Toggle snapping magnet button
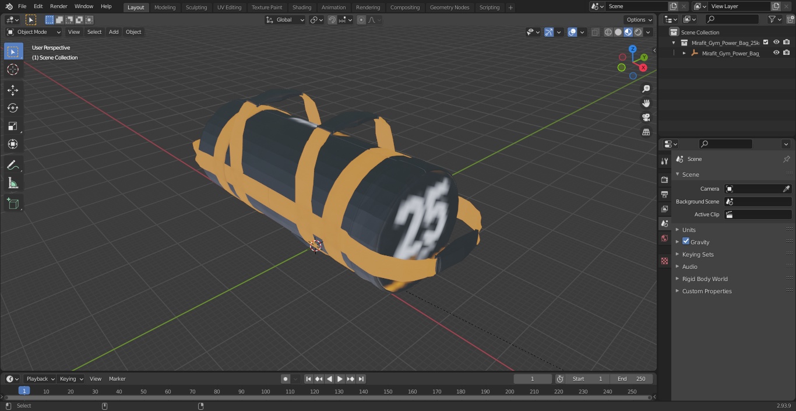 point(332,20)
